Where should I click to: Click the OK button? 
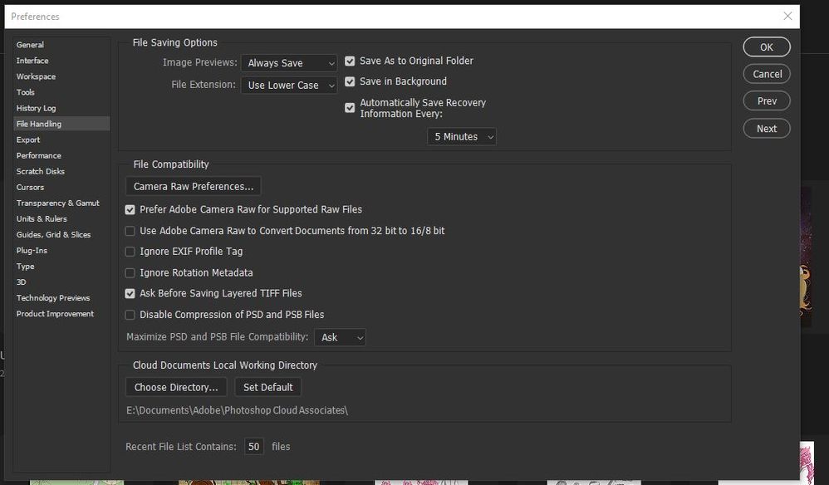[x=767, y=47]
